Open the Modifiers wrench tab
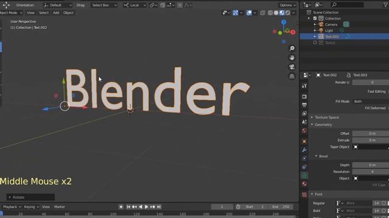The width and height of the screenshot is (389, 218). (304, 150)
